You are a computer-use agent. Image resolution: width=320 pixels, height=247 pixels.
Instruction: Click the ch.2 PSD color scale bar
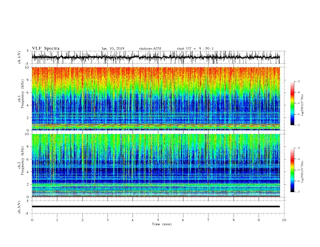point(292,170)
